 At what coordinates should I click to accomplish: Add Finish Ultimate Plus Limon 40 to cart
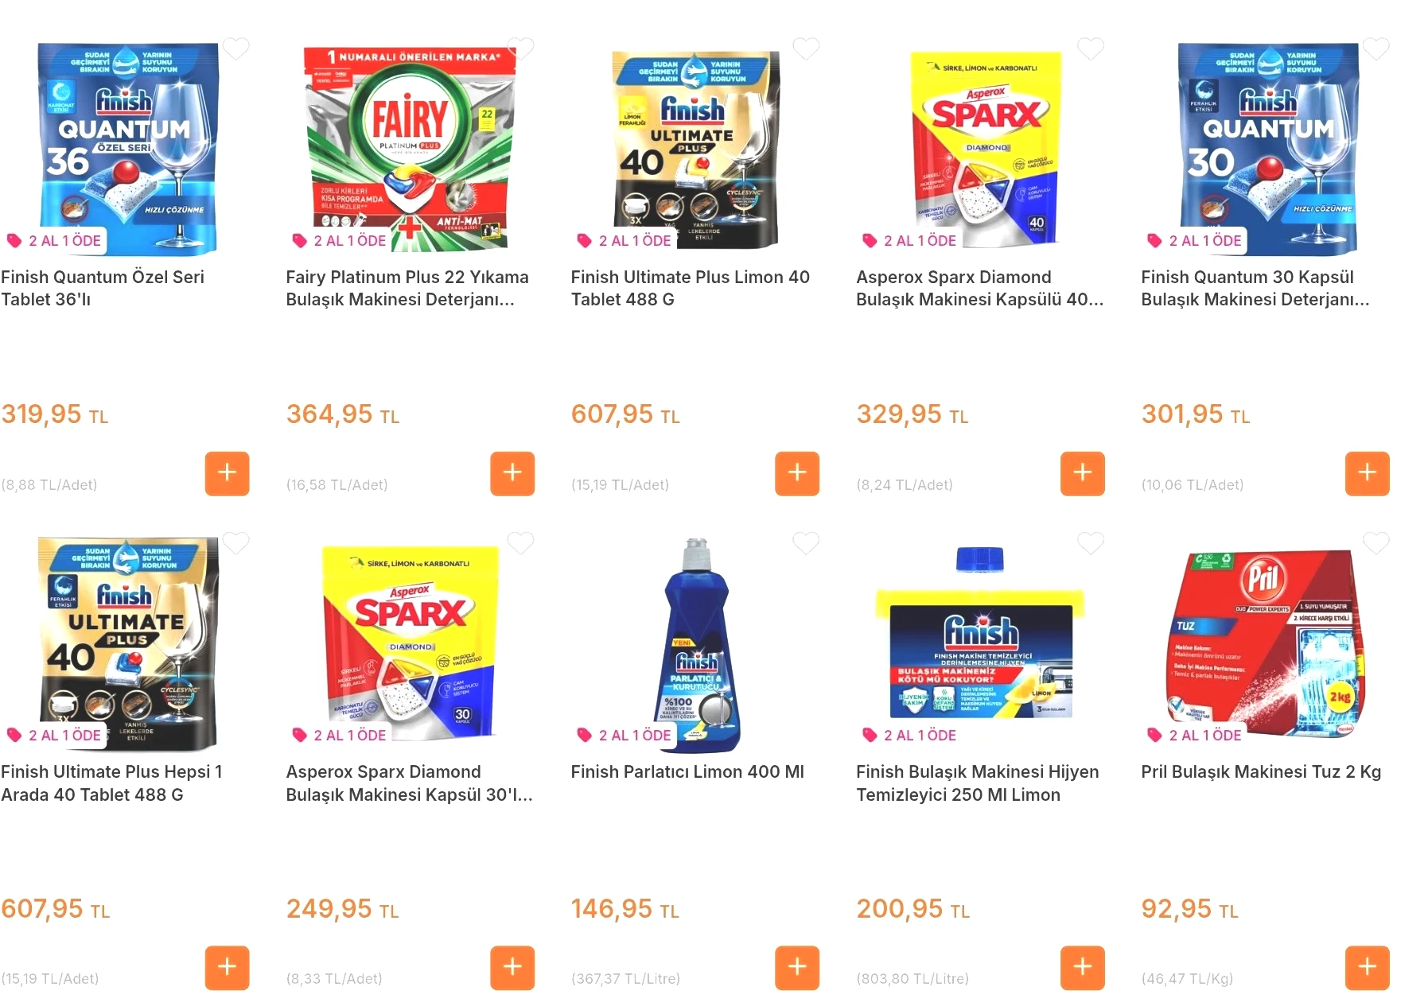click(797, 473)
